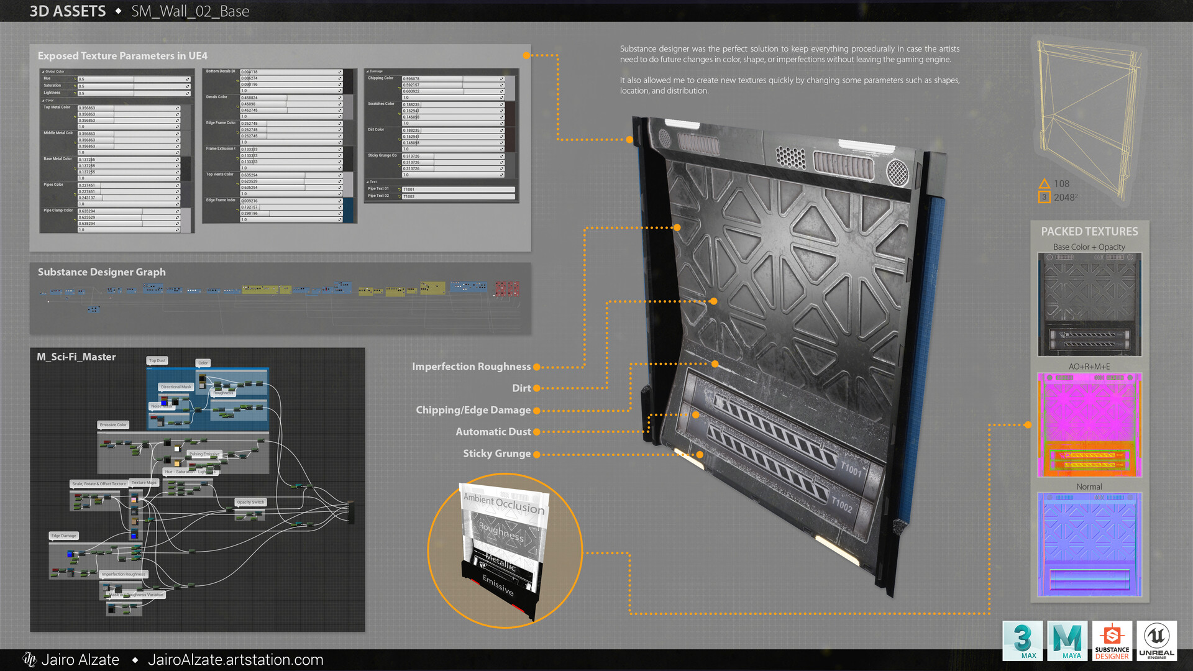Collapse the Text parameter group
The height and width of the screenshot is (671, 1193).
click(367, 182)
